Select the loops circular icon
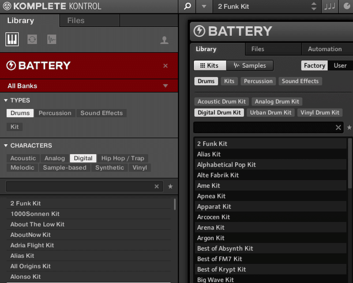 tap(32, 39)
